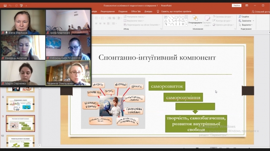Viewport: 270px width, 151px height.
Task: Select the star shape in gallery
Action: pos(183,24)
